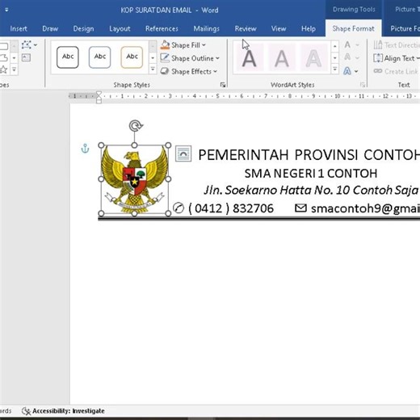This screenshot has width=420, height=420.
Task: Switch to the Mailings tab
Action: [207, 28]
